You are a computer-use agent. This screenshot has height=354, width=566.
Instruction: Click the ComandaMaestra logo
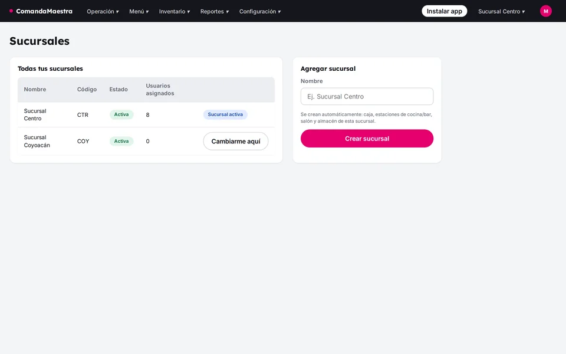click(41, 11)
